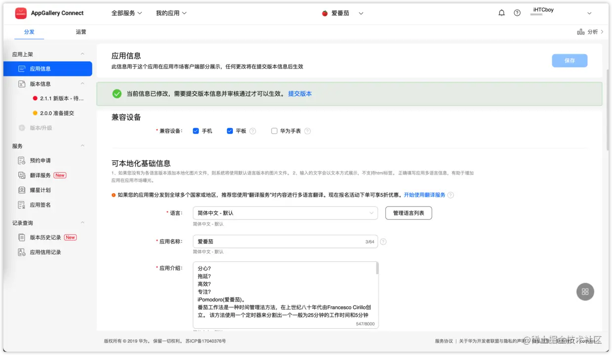Open the 服务协议 footer link

pos(444,341)
